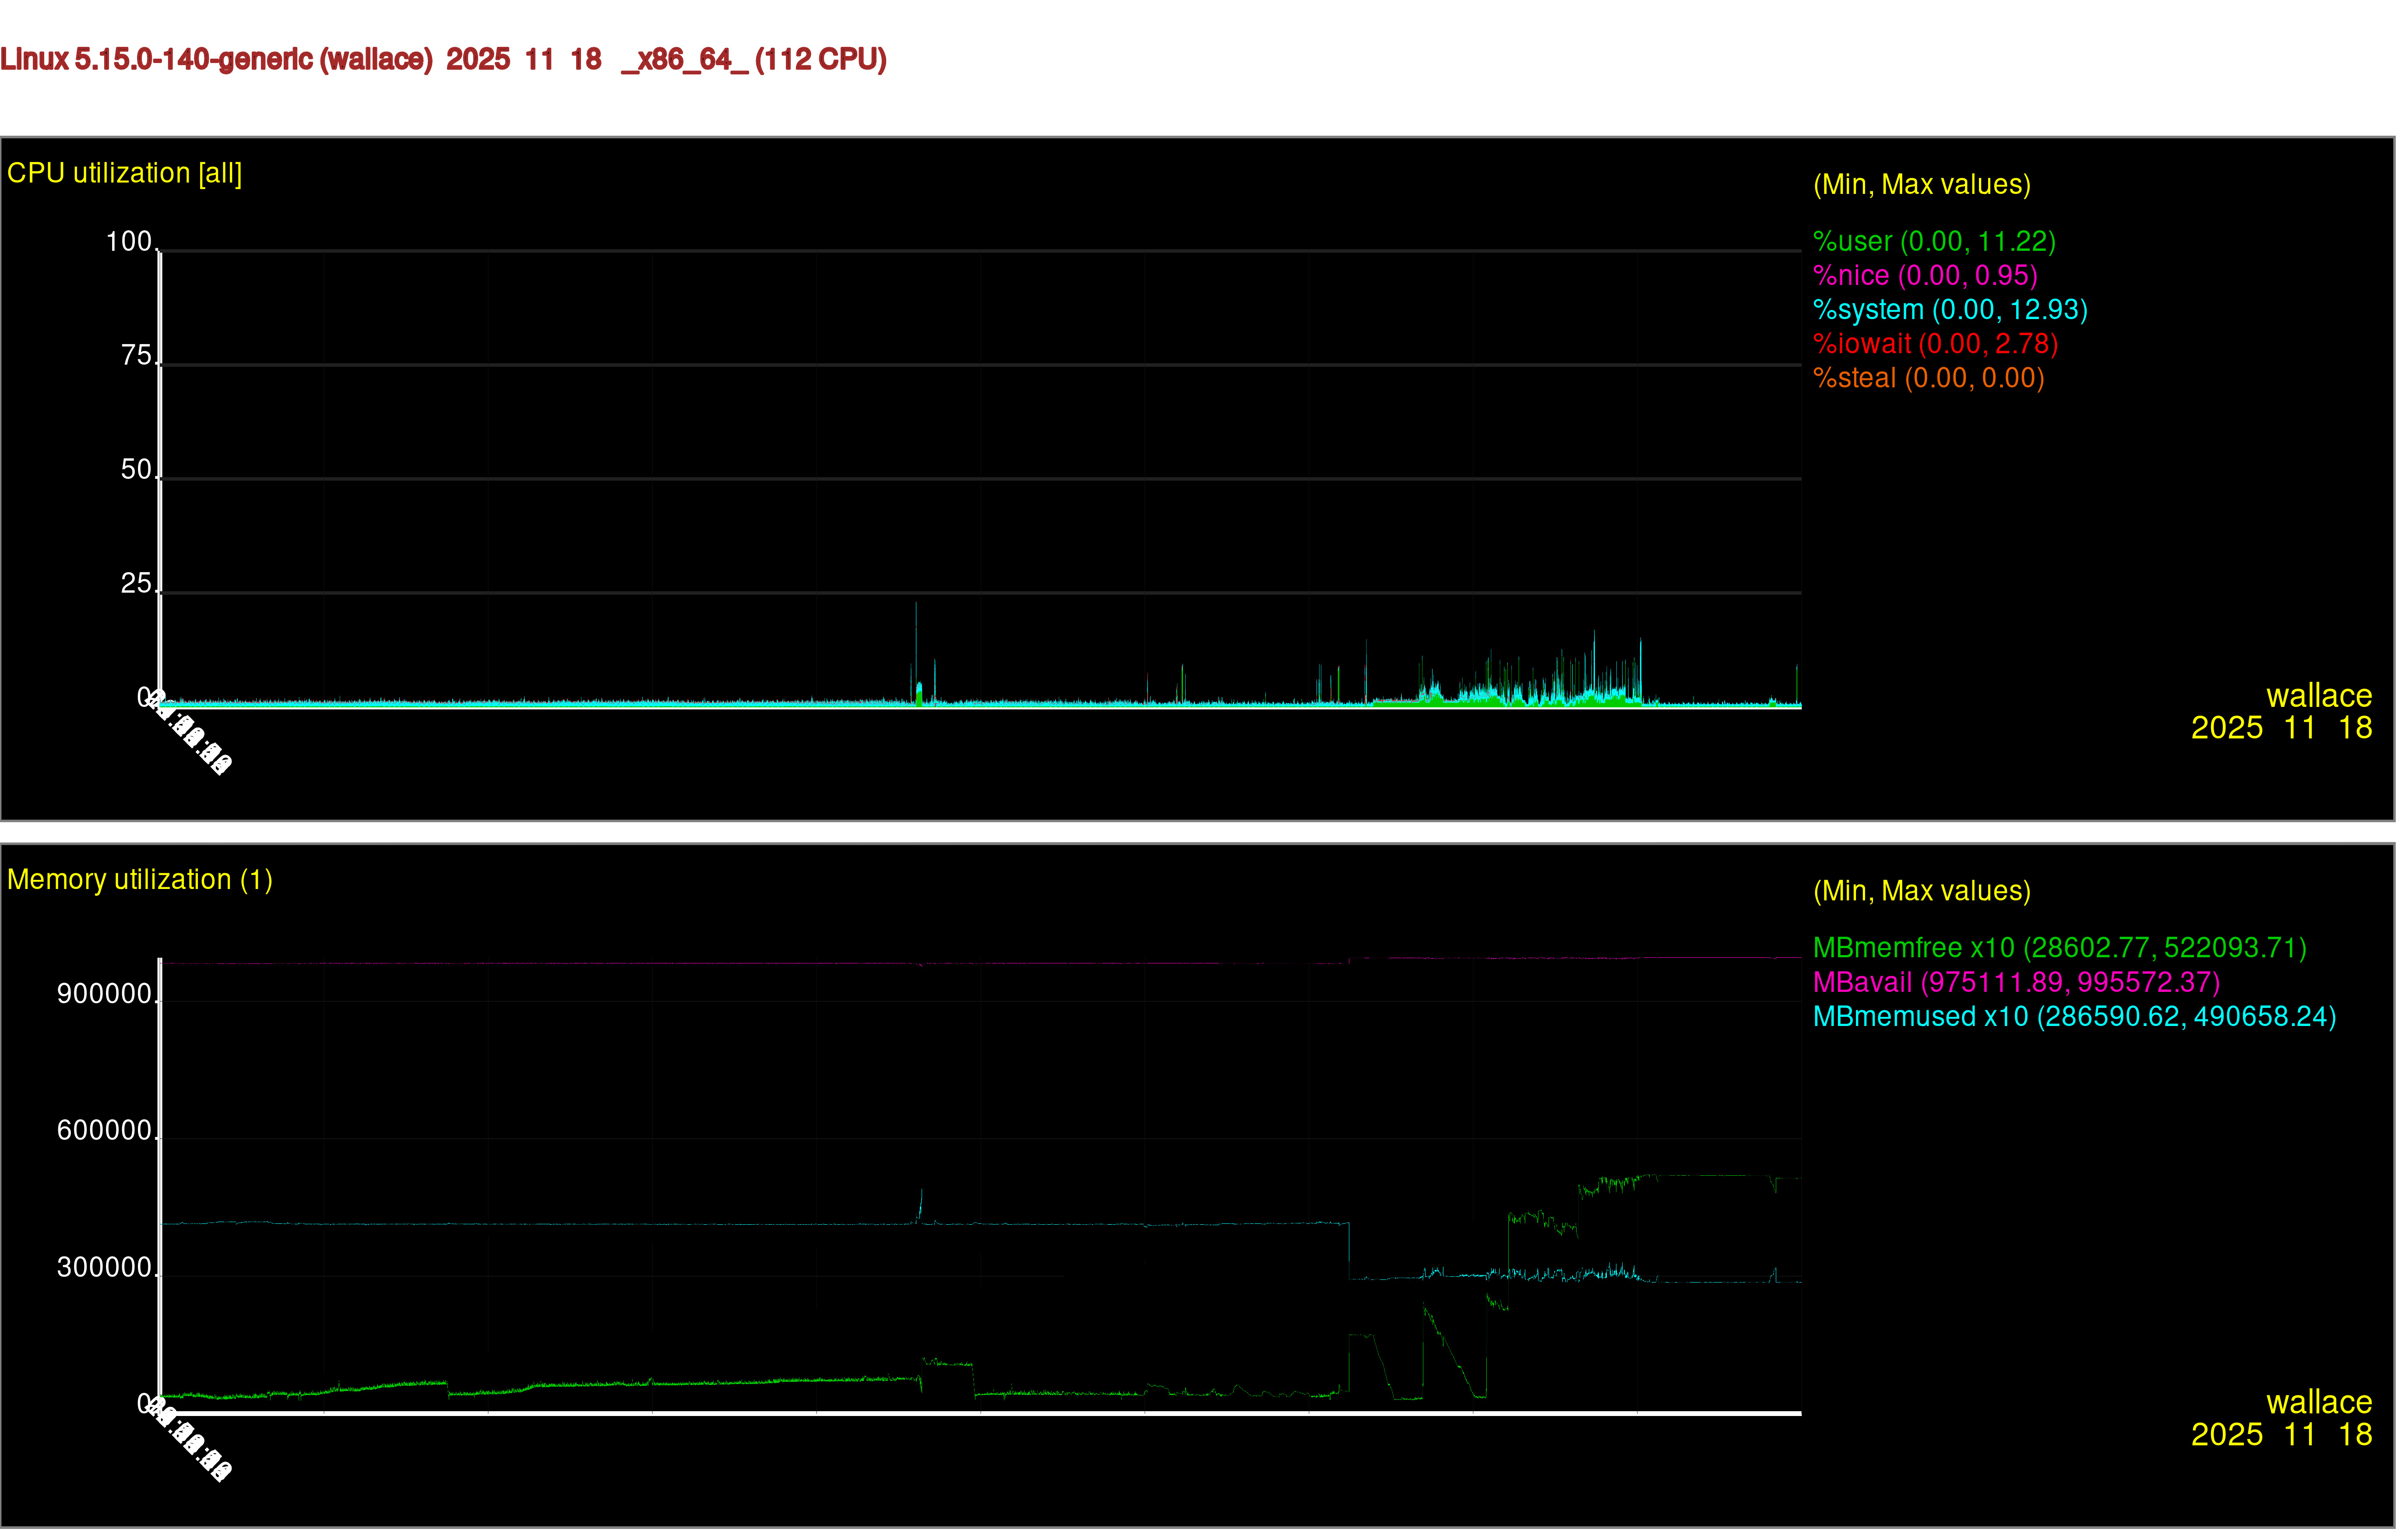Click the %nice legend label
This screenshot has height=1532, width=2408.
(x=1925, y=276)
